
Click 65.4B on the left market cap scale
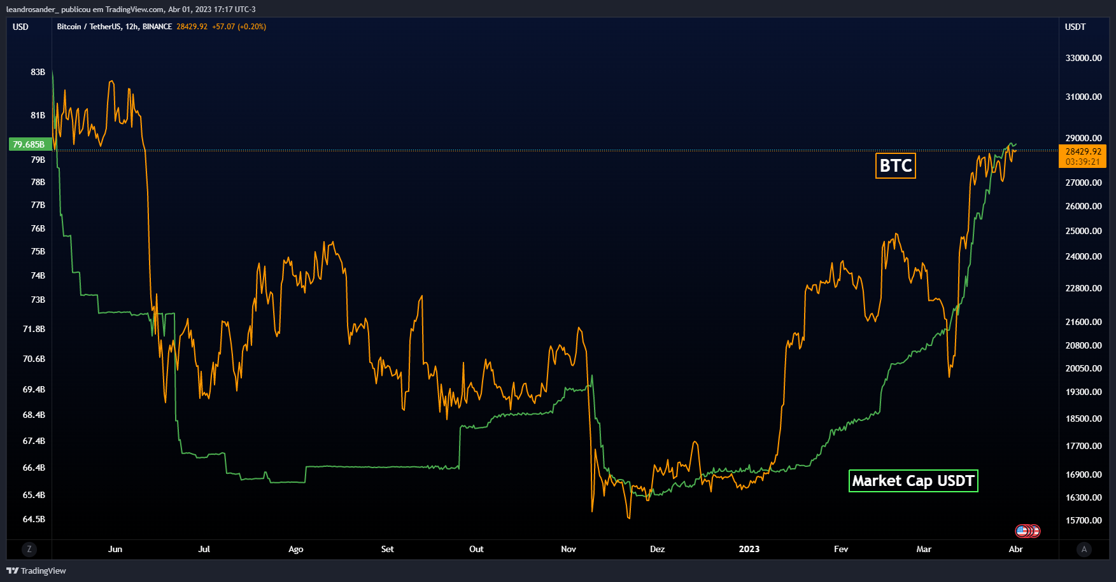34,495
